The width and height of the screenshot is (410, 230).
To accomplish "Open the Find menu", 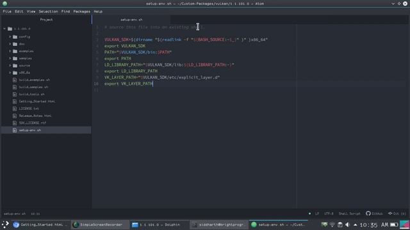I will (x=65, y=11).
